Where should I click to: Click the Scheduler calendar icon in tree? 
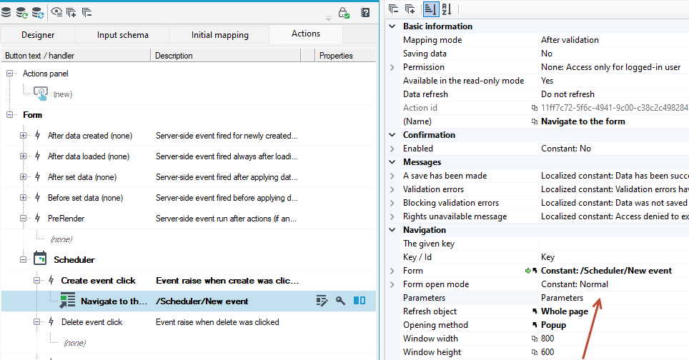tap(40, 259)
